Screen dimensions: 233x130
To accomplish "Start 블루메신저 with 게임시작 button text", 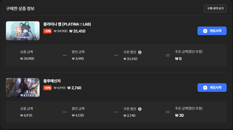I will [x=215, y=88].
